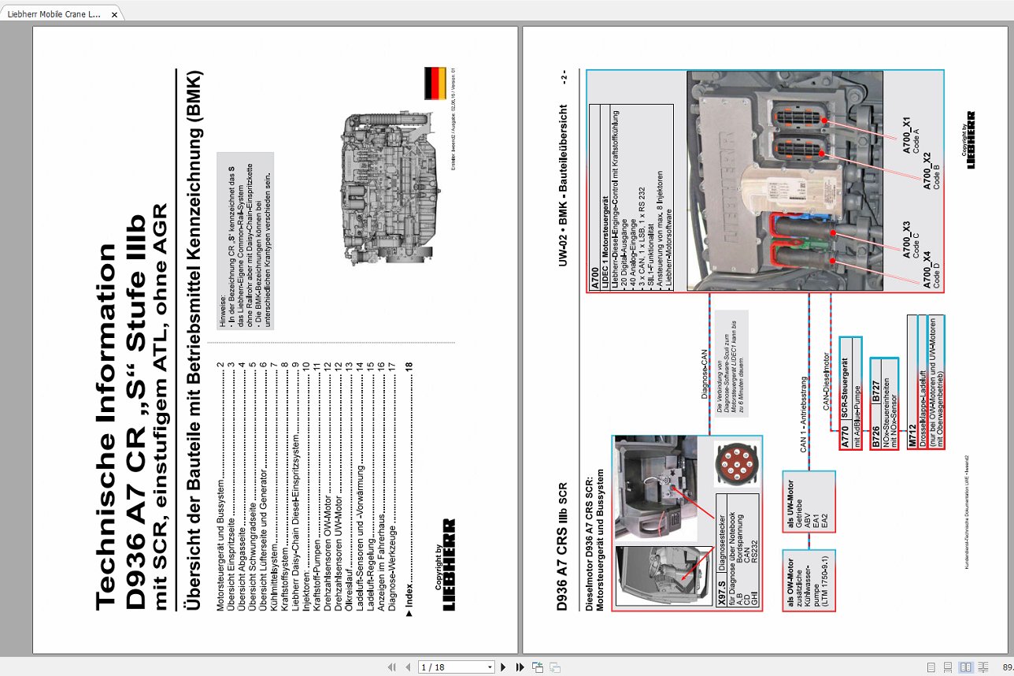Click the 'D936 A7 CRS IIIb SCR' heading
The height and width of the screenshot is (676, 1014).
coord(564,547)
